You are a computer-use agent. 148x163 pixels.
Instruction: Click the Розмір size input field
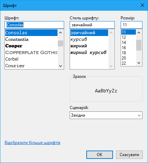131,25
